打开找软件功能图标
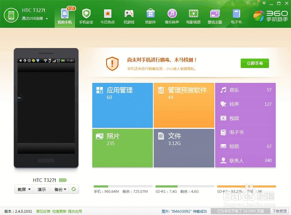Screen dimensions: 291x215 point(150,15)
